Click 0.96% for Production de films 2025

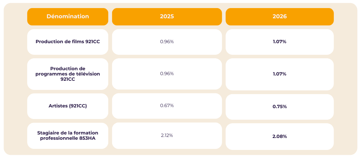167,41
